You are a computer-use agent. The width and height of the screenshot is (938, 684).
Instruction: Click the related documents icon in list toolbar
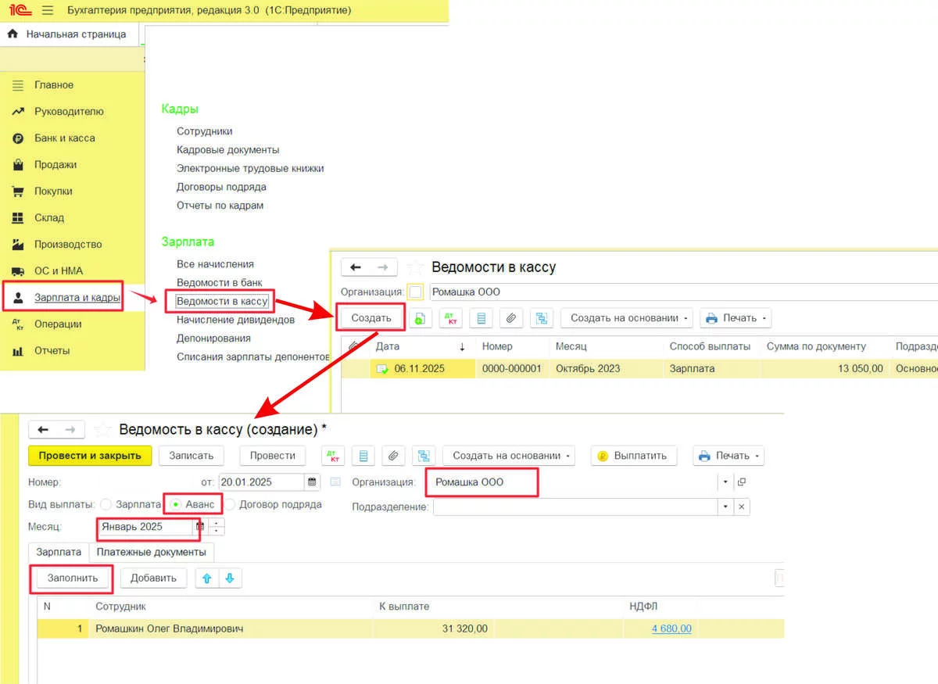542,318
